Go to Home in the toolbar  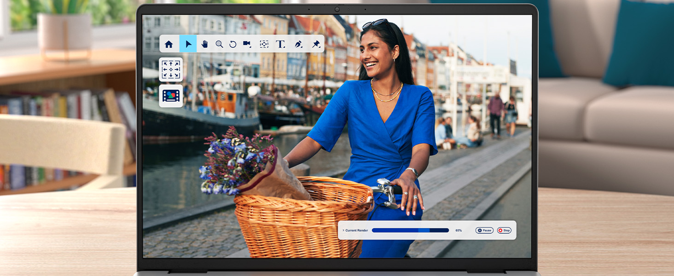[169, 44]
